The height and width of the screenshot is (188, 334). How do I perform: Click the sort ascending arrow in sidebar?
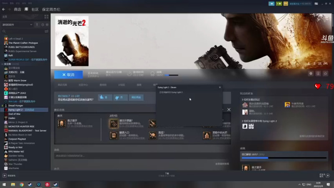click(x=37, y=25)
